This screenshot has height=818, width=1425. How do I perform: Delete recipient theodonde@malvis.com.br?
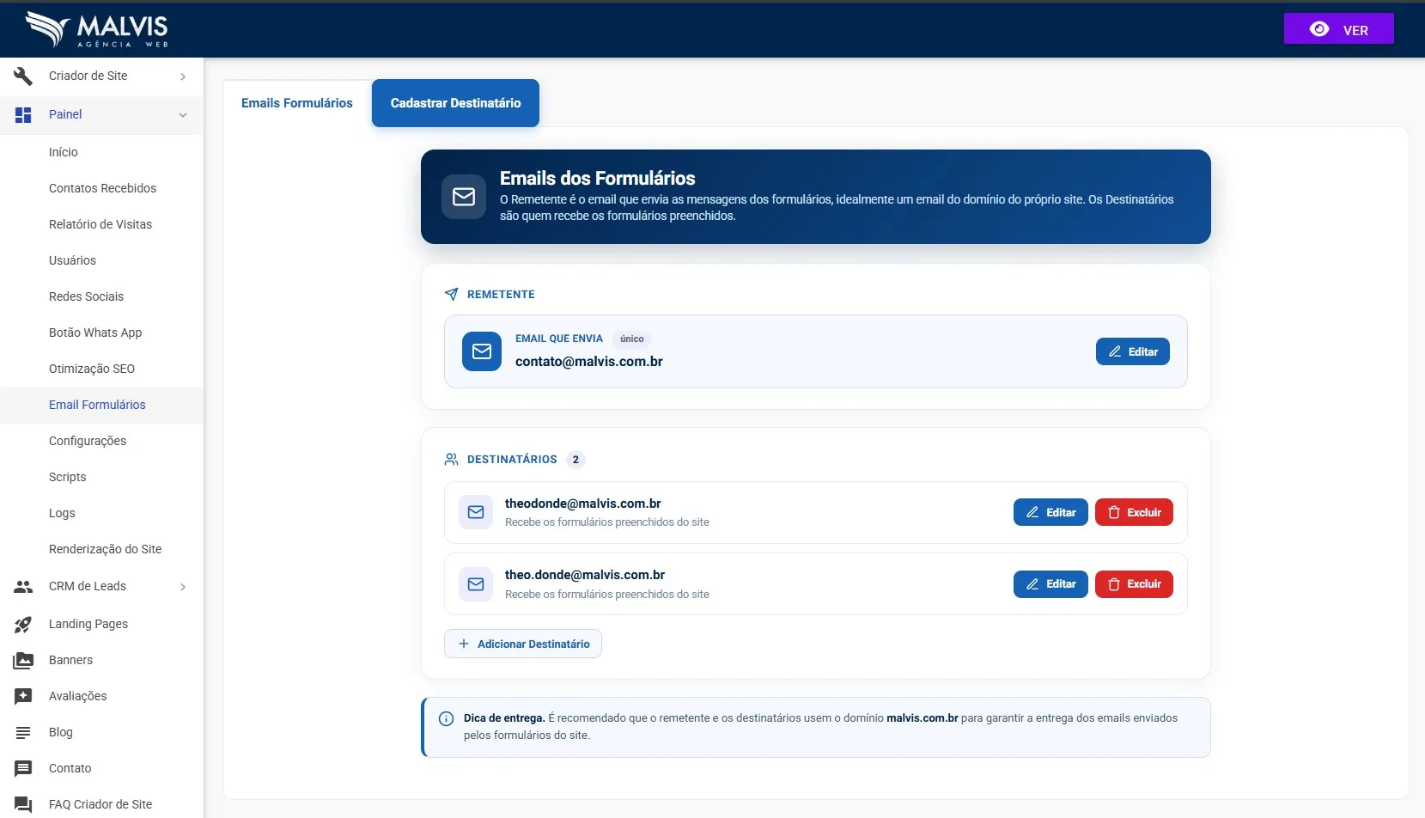1134,512
